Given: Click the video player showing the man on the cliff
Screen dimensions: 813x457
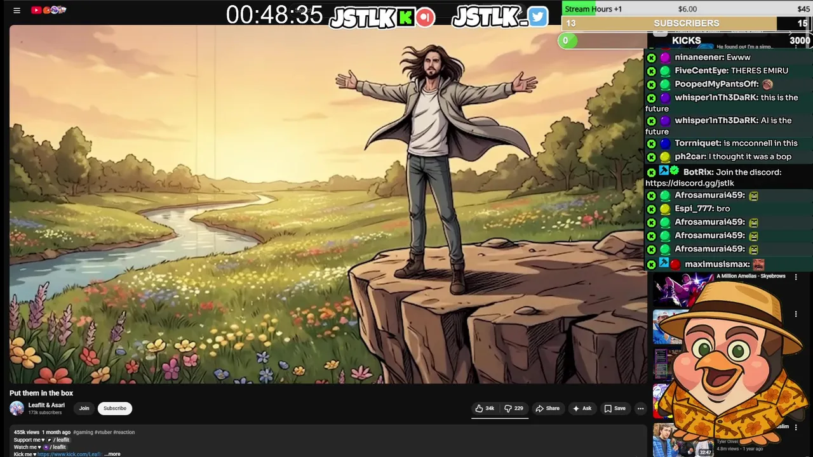Looking at the screenshot, I should point(328,204).
